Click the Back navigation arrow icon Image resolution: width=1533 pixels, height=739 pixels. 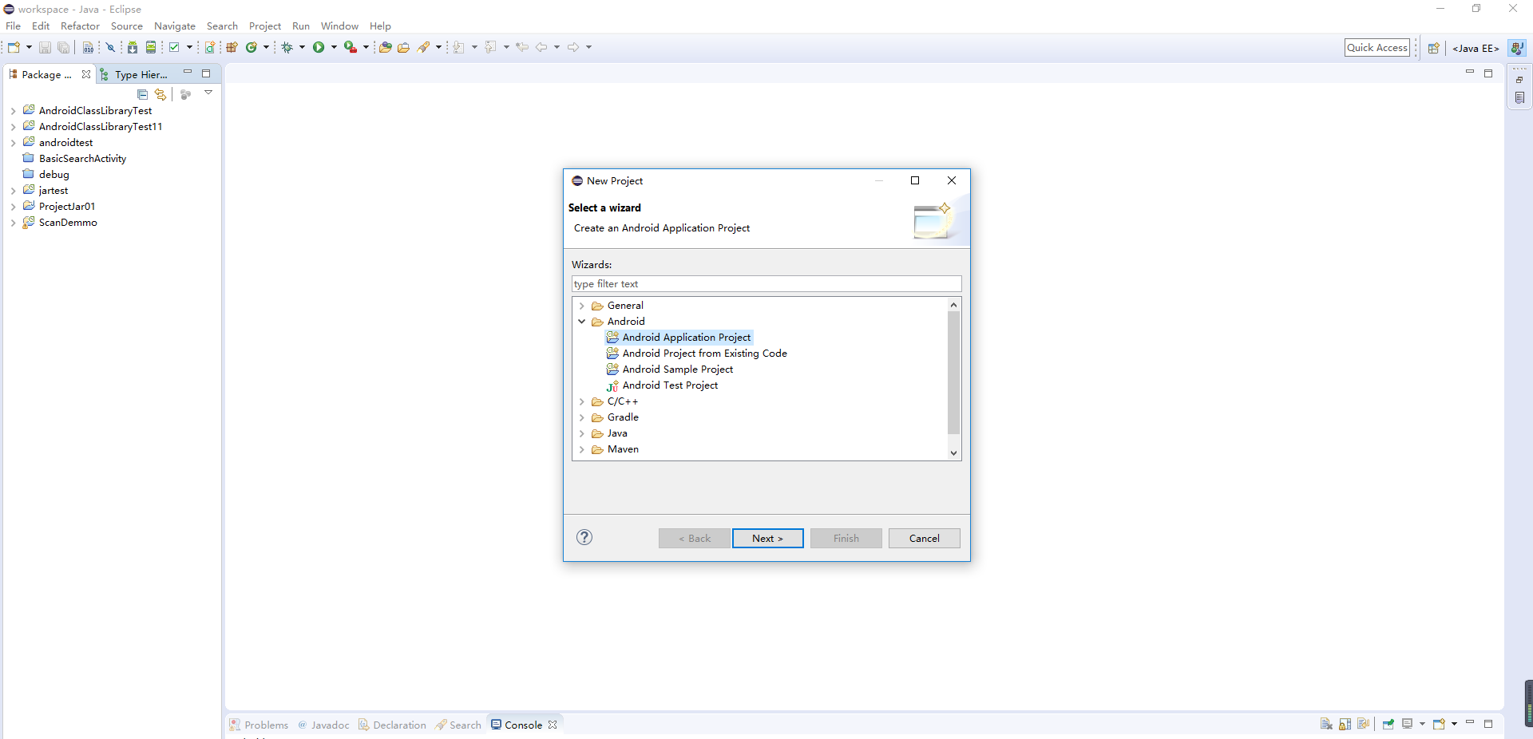click(x=541, y=48)
